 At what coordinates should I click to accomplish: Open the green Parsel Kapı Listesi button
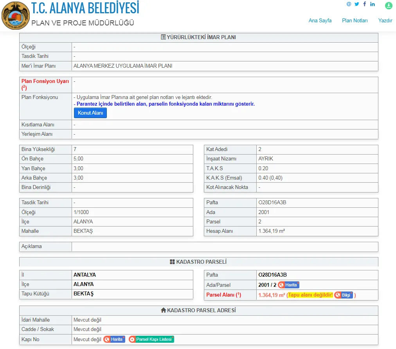click(x=151, y=339)
